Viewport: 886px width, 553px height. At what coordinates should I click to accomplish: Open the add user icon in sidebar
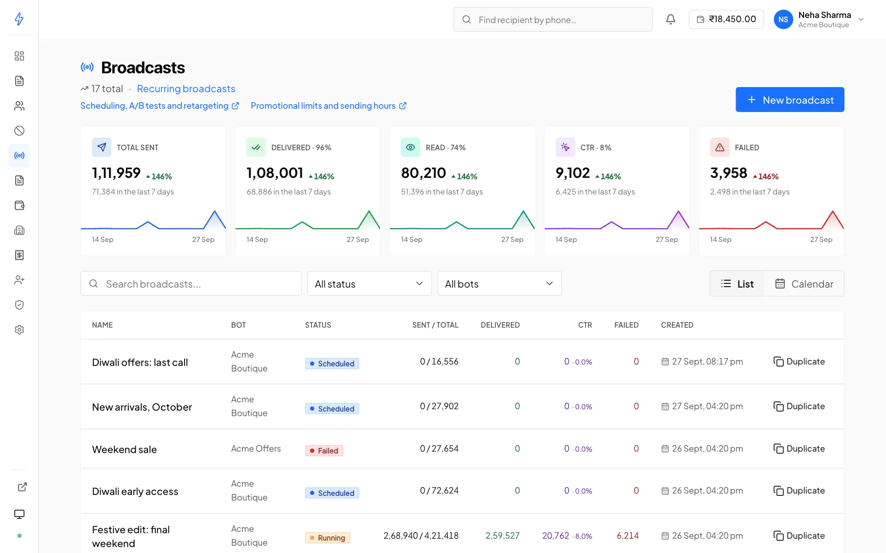click(19, 280)
